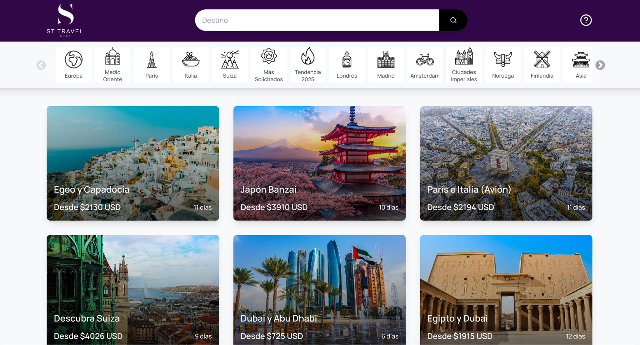View the Dubai y Abu Dhabi package
The width and height of the screenshot is (640, 345).
(x=319, y=290)
